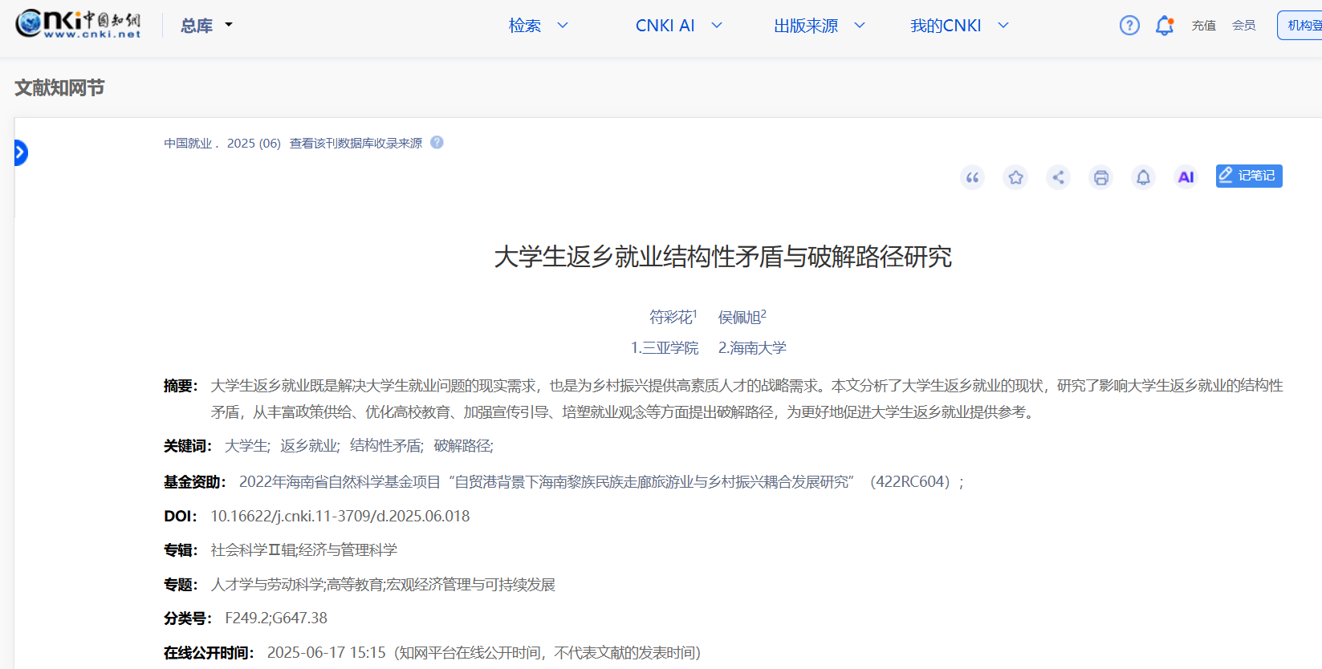Click the help question mark icon
This screenshot has height=669, width=1322.
[x=1129, y=26]
